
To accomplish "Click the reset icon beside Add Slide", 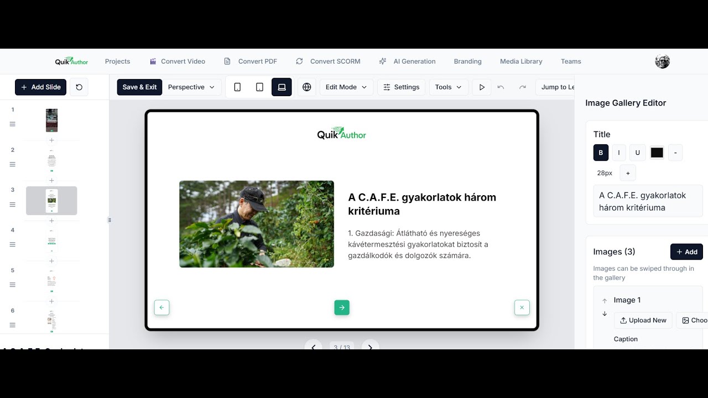I will (79, 87).
